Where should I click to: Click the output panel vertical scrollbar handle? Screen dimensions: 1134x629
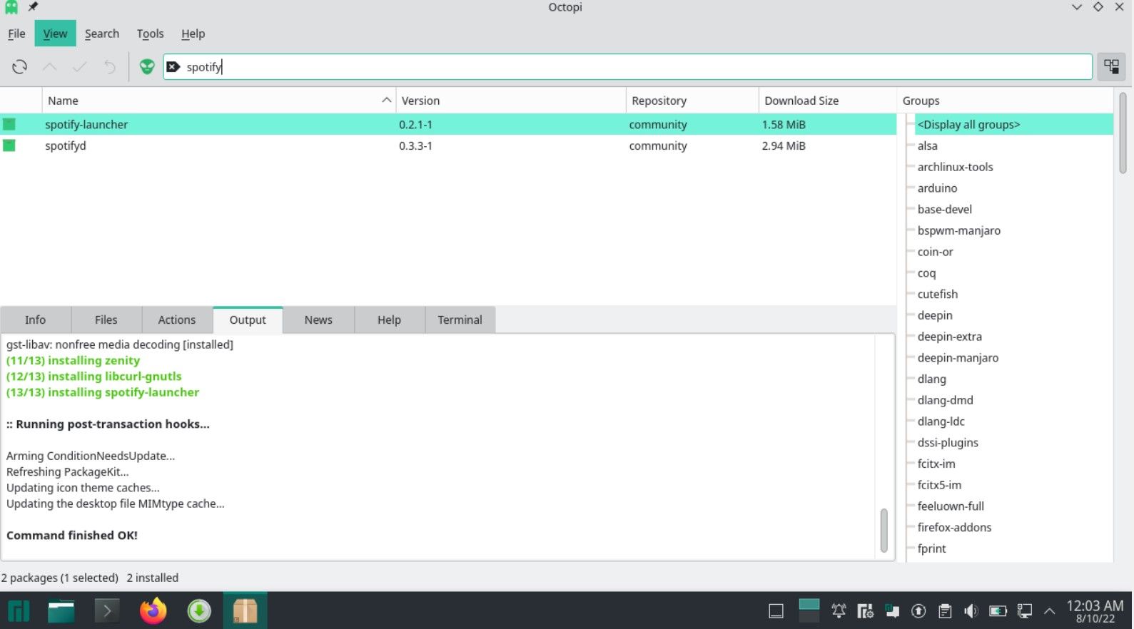884,530
